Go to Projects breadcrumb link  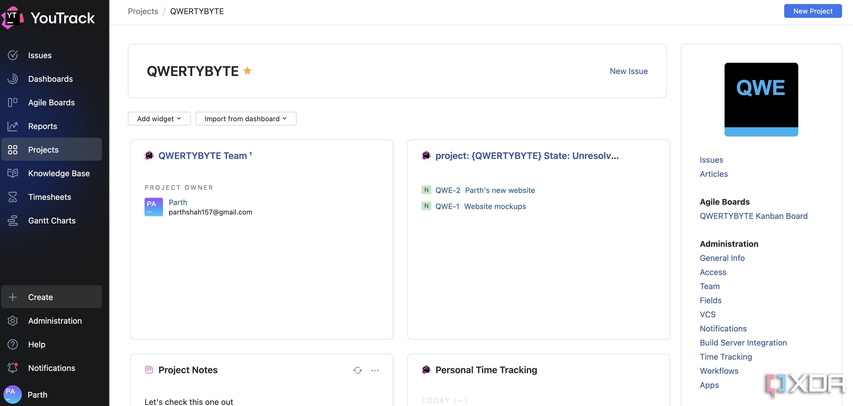[x=143, y=11]
